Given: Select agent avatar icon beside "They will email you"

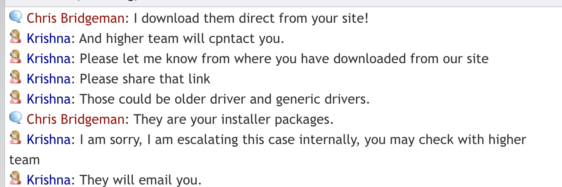Looking at the screenshot, I should coord(15,179).
